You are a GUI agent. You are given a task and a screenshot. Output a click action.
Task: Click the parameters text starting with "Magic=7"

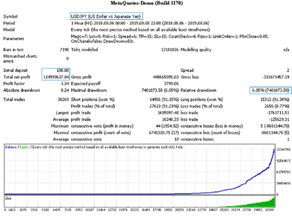[x=170, y=39]
